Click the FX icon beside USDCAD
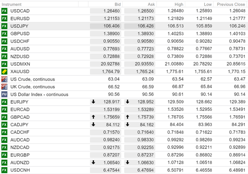 click(4, 11)
